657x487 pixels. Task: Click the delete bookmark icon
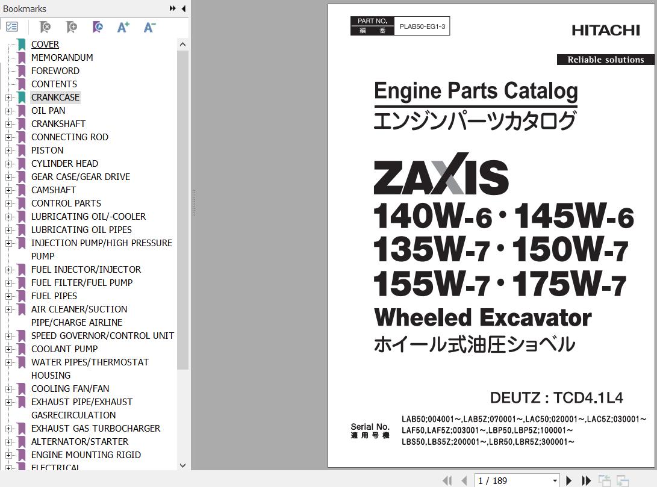tap(45, 27)
